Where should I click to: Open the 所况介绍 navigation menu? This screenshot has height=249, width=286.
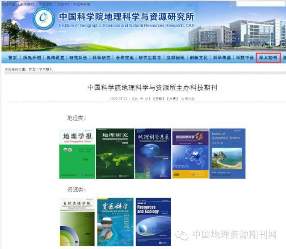[32, 58]
